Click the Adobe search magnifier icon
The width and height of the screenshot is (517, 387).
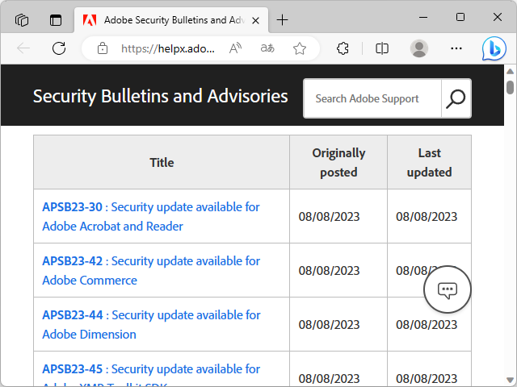[456, 98]
